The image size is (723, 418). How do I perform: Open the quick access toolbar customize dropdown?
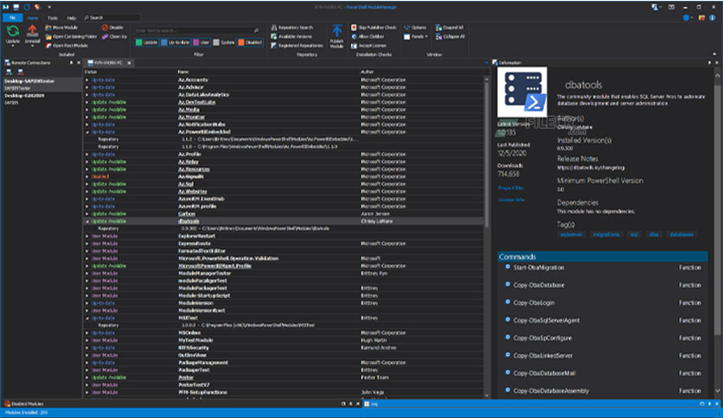pos(49,7)
